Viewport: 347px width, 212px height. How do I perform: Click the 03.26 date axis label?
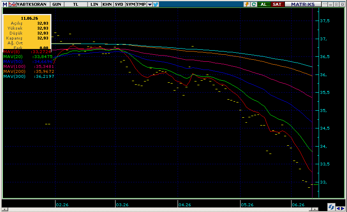122,205
